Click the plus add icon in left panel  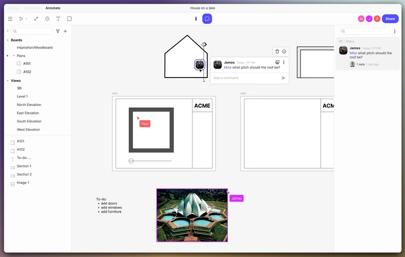[65, 31]
